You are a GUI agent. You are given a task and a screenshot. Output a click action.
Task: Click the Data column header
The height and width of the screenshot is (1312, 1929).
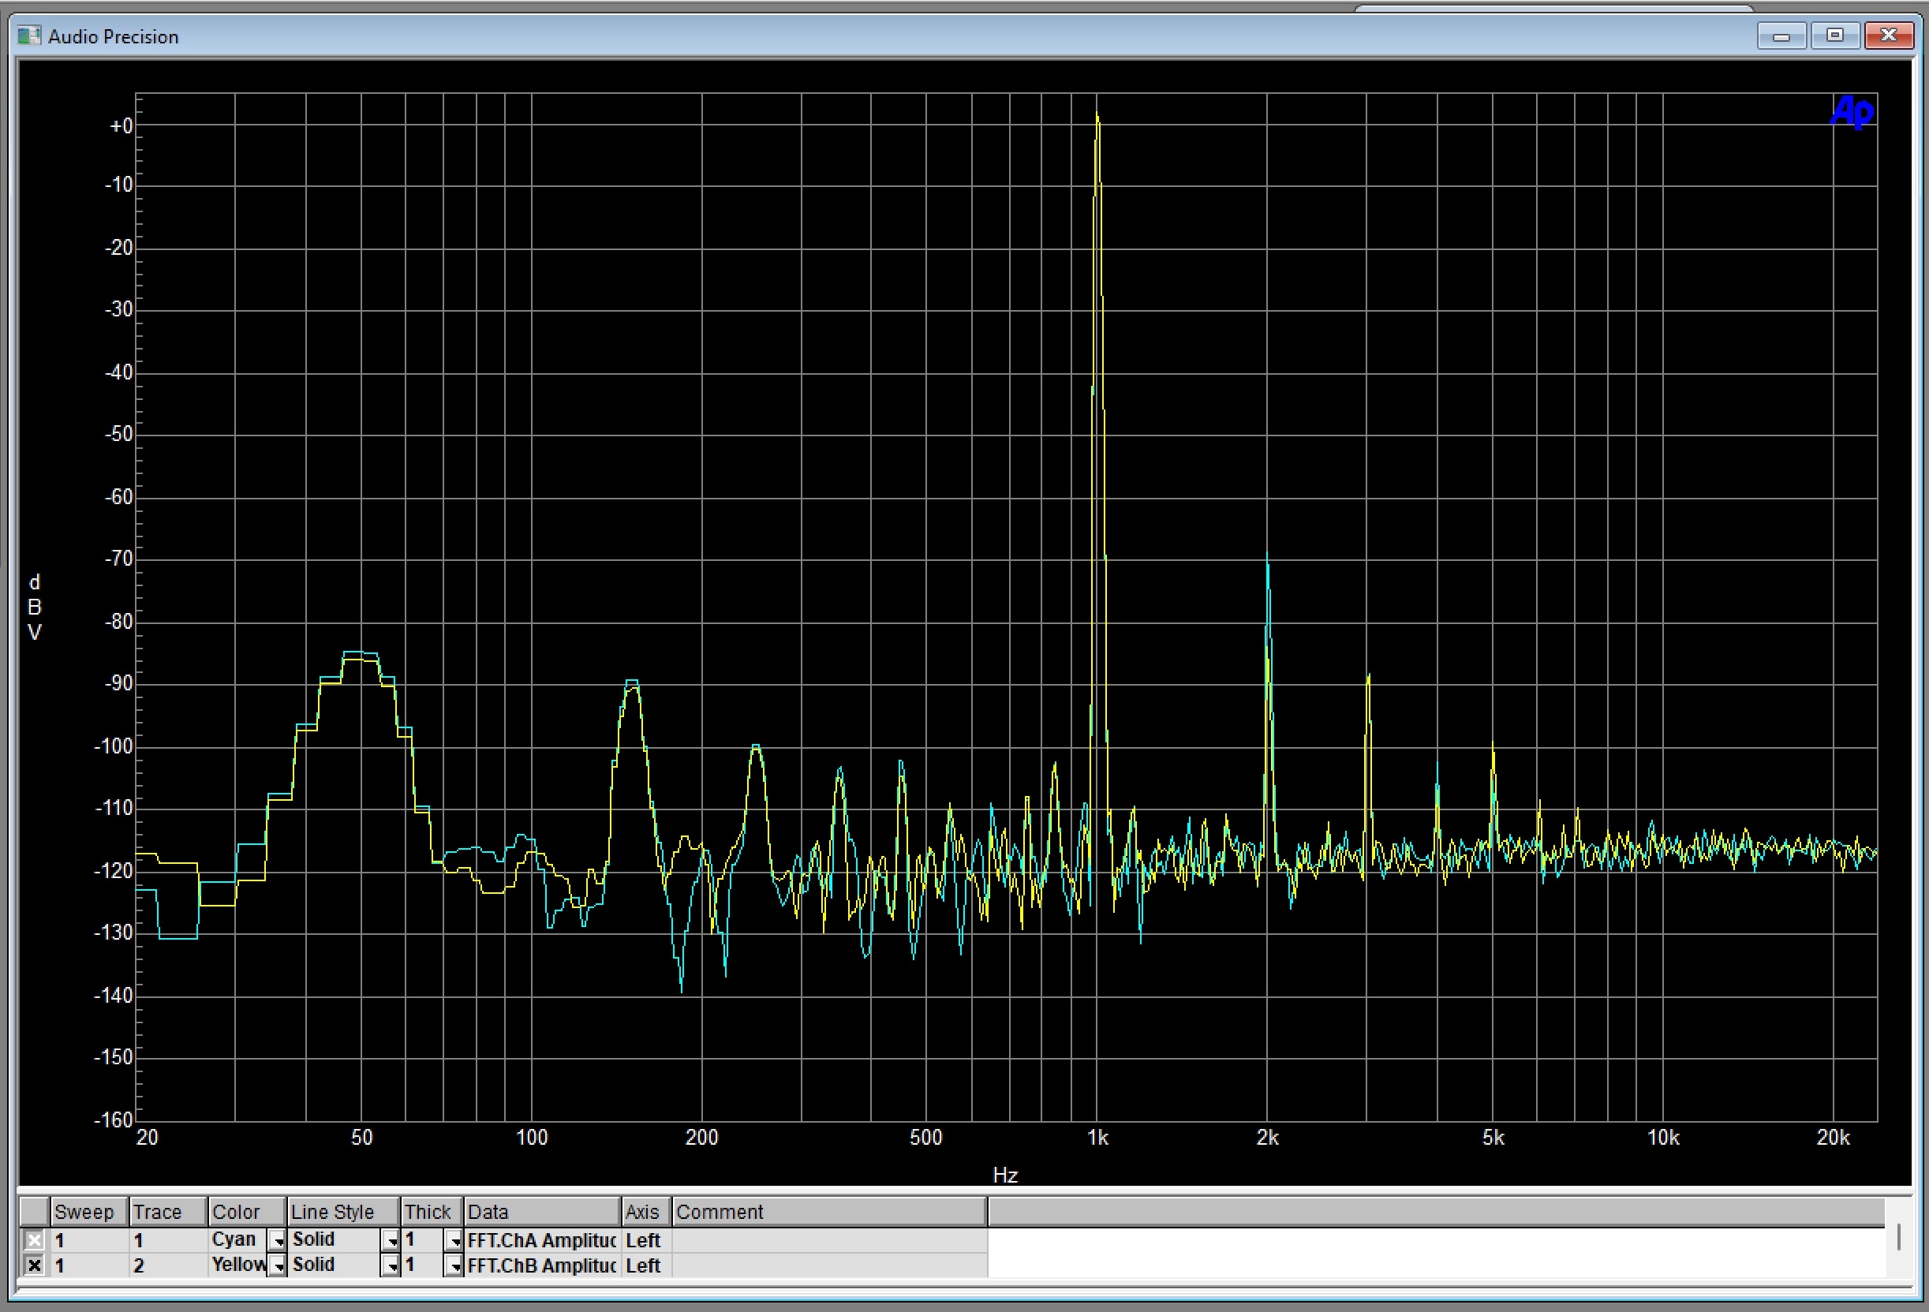click(541, 1212)
